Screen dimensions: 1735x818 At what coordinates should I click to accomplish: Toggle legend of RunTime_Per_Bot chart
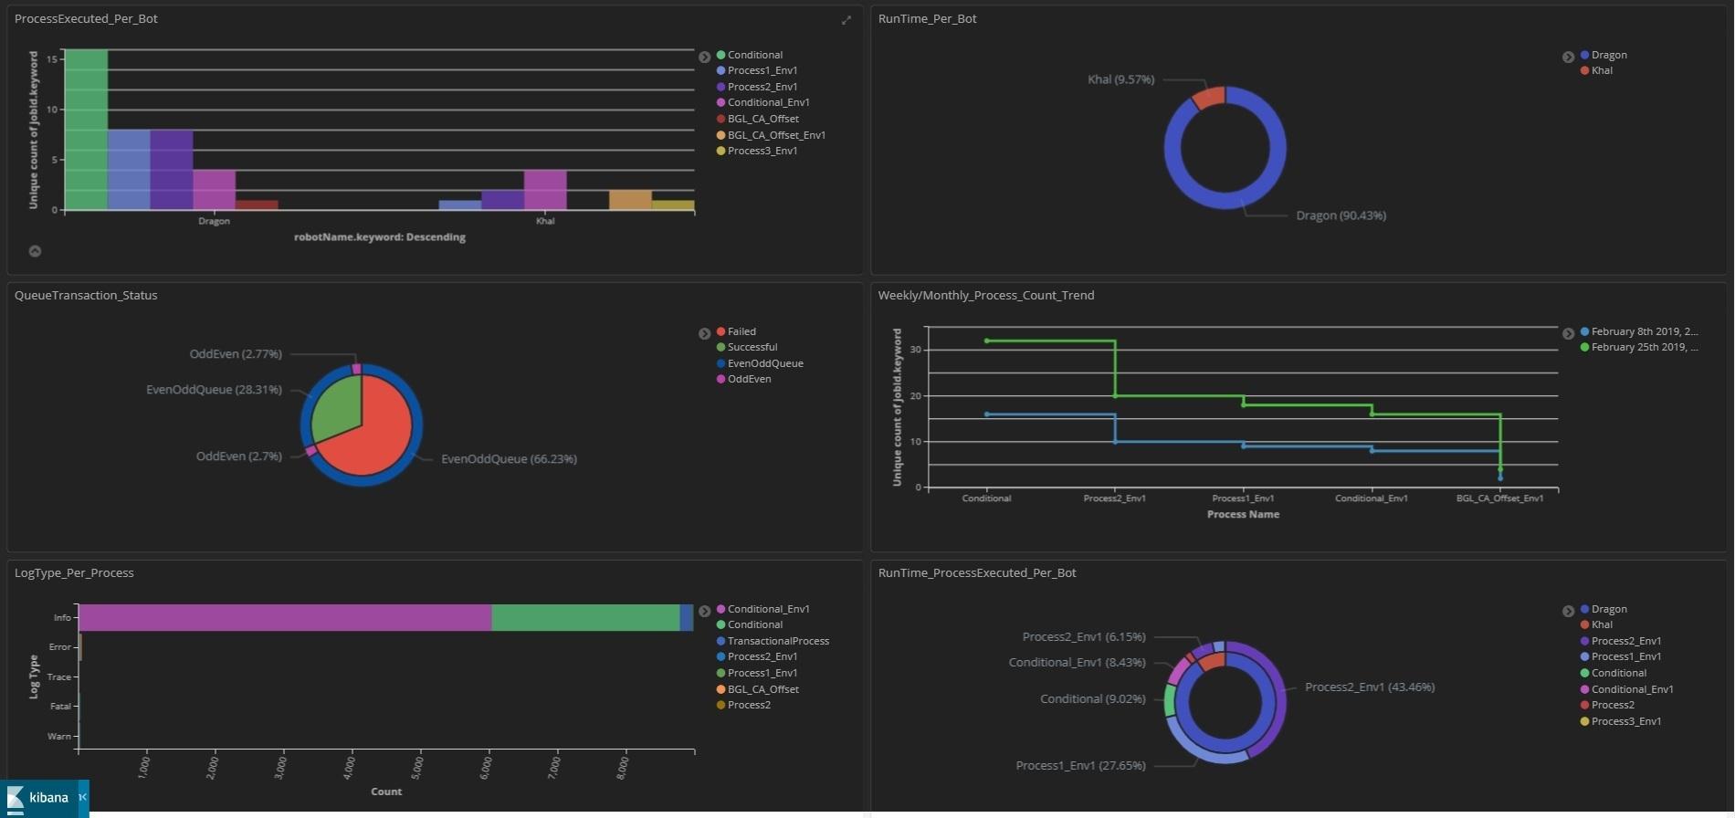click(1568, 57)
